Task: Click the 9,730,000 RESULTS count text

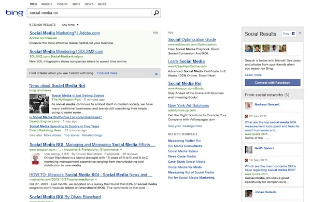Action: (x=43, y=25)
